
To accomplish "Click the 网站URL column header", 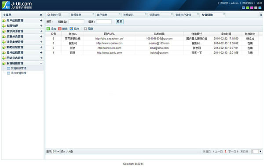I will coord(109,34).
